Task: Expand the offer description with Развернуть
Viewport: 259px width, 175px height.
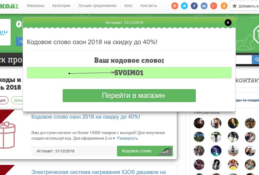Action: click(x=127, y=138)
